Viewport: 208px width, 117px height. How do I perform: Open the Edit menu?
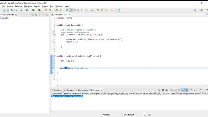pyautogui.click(x=3, y=6)
